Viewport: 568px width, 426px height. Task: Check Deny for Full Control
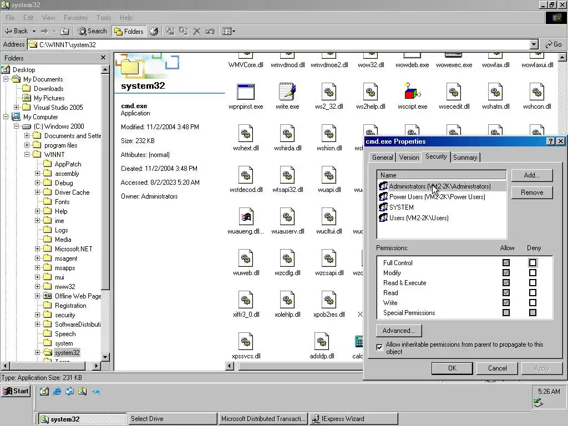tap(532, 262)
